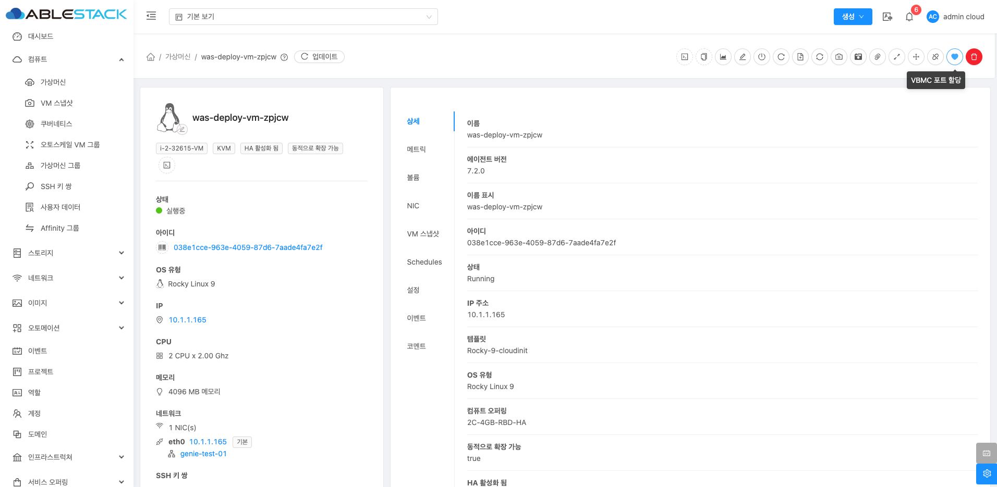This screenshot has width=997, height=487.
Task: Toggle the sidebar collapse hamburger icon
Action: point(151,16)
